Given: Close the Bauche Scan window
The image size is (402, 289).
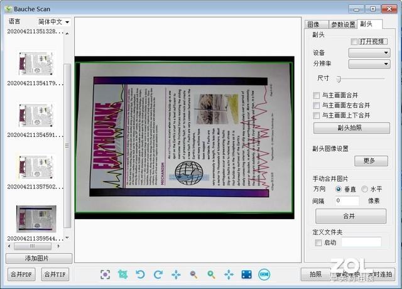Looking at the screenshot, I should click(389, 9).
